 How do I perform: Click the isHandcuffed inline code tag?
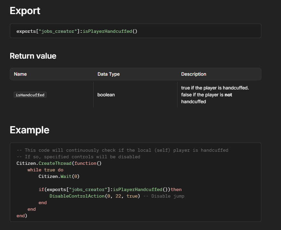click(30, 95)
